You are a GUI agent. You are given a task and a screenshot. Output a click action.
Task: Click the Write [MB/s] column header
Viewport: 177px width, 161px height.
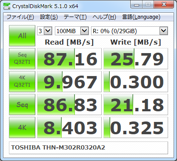click(x=136, y=42)
